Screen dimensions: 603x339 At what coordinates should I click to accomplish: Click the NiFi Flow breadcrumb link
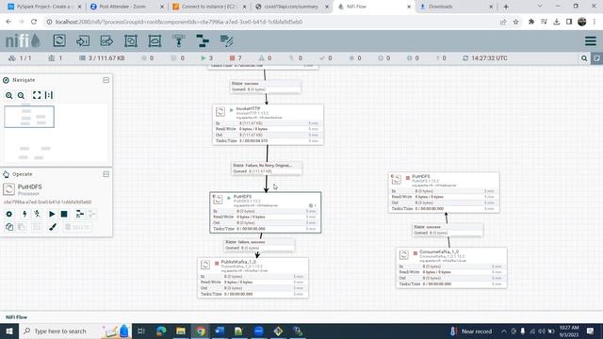[x=16, y=317]
